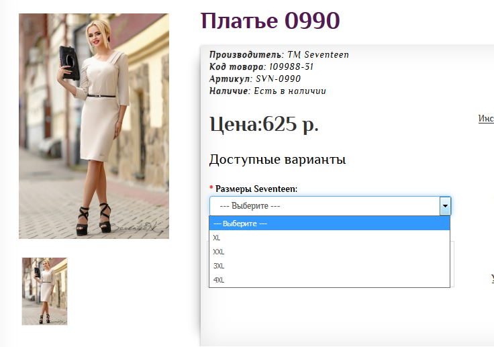The image size is (494, 347).
Task: Click the small dress thumbnail image
Action: [44, 291]
